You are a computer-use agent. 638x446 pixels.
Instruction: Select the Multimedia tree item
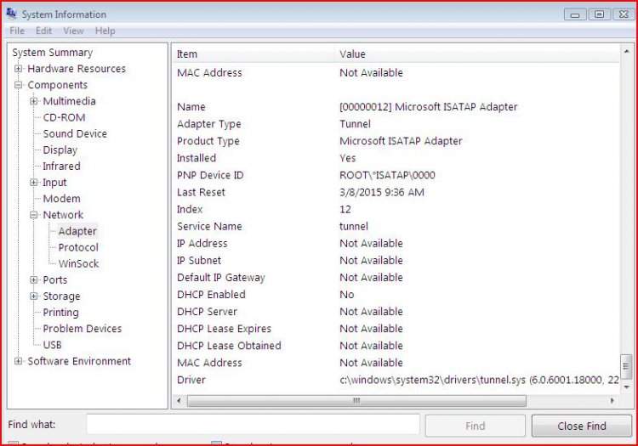(x=69, y=101)
